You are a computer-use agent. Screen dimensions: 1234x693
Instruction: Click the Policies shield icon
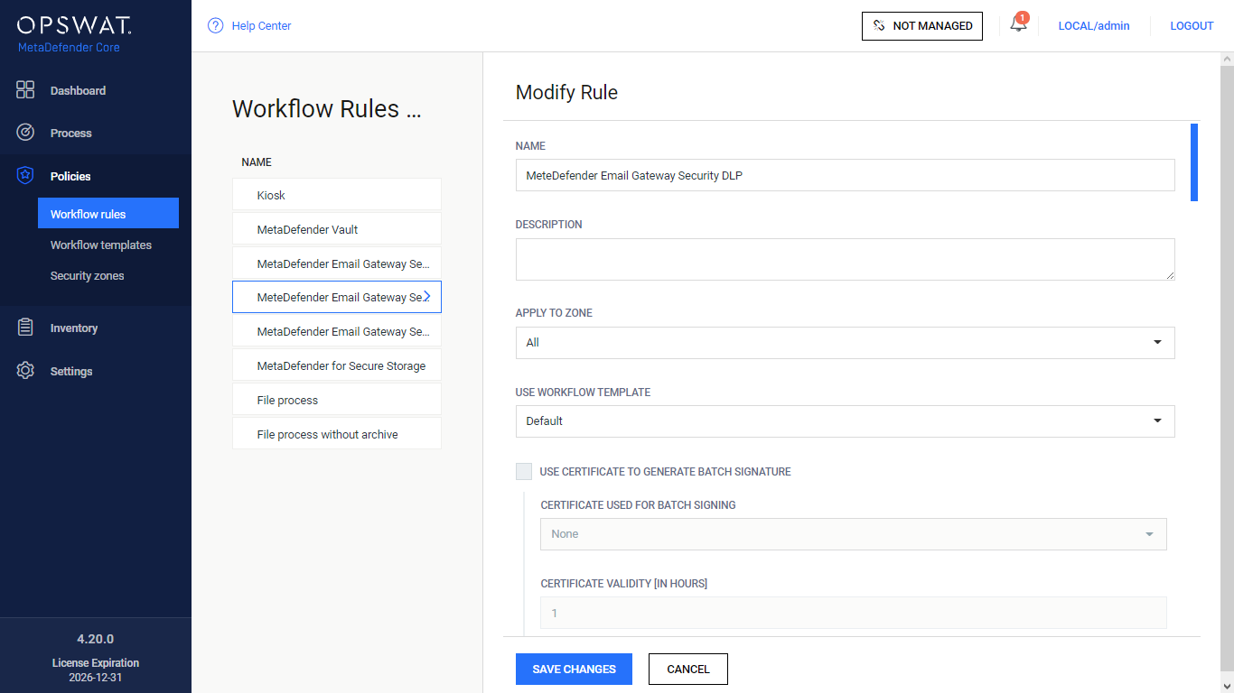[25, 176]
